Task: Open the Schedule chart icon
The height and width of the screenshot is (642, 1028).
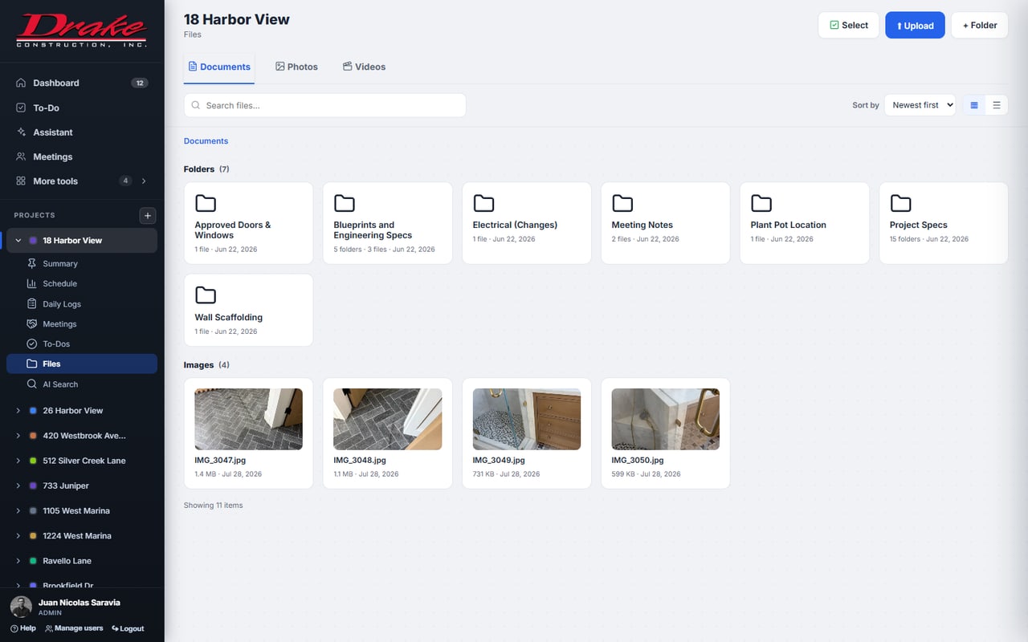Action: click(x=32, y=283)
